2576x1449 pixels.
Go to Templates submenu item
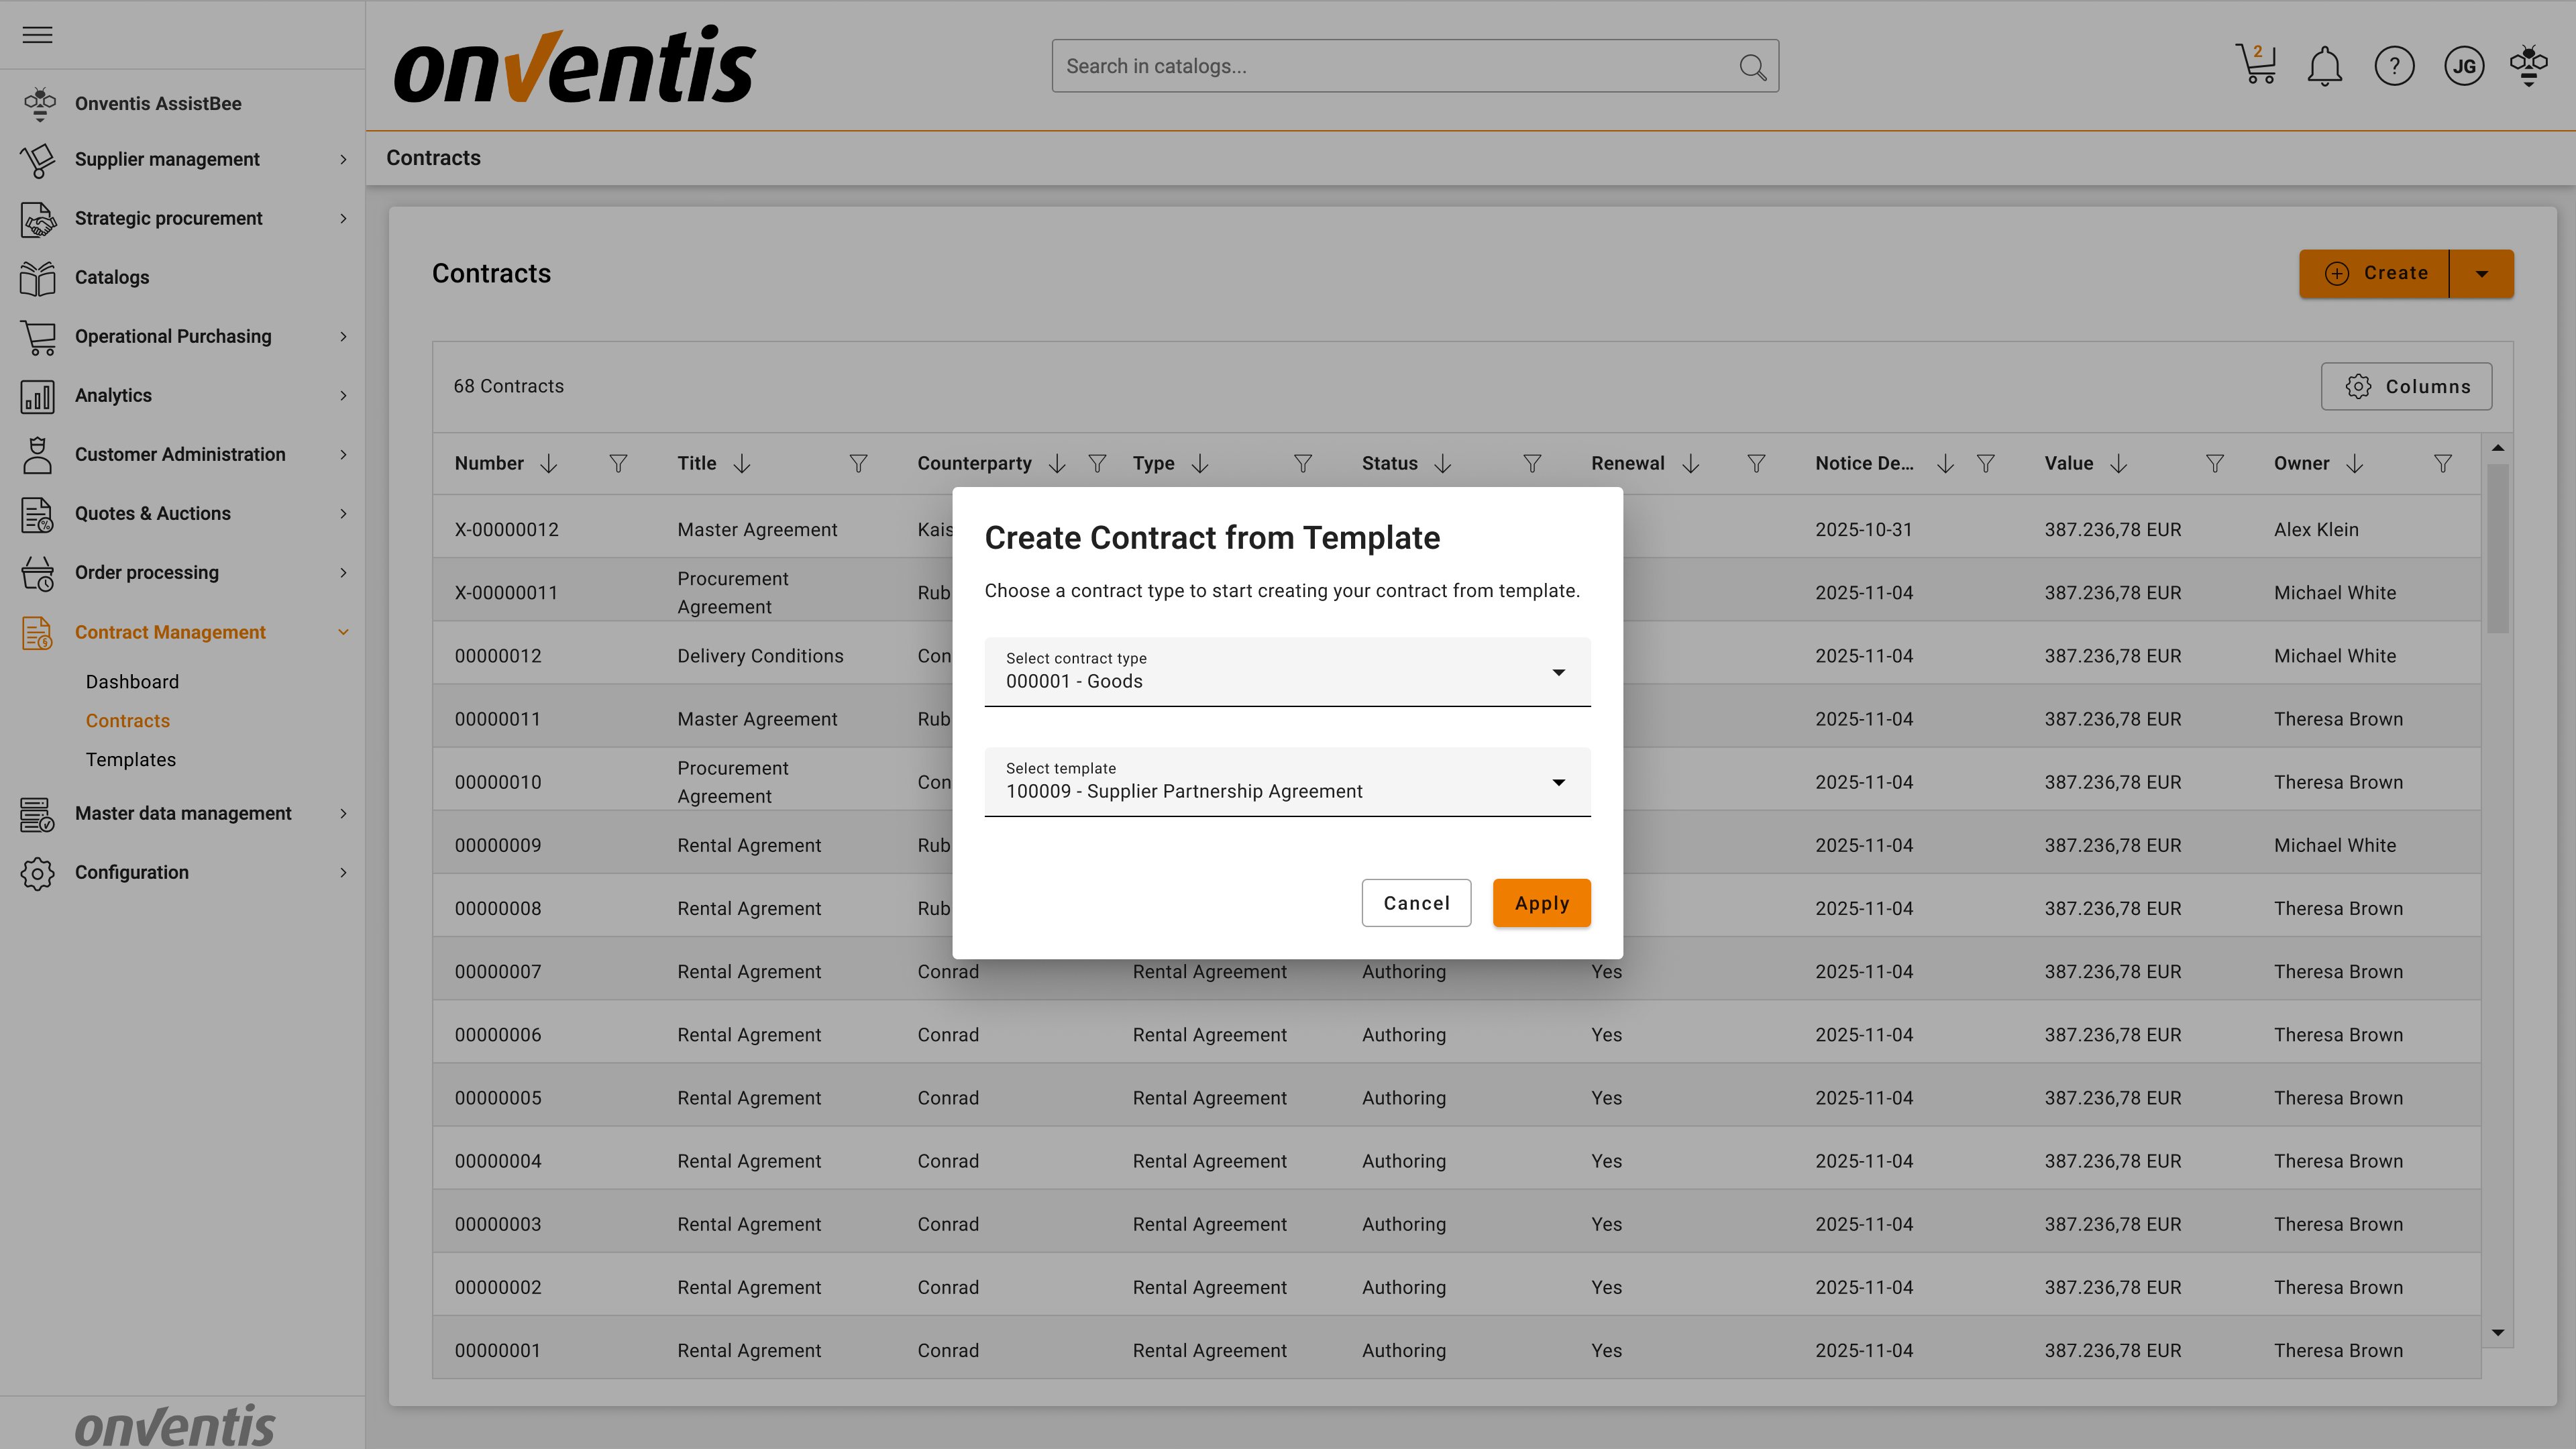click(x=130, y=760)
